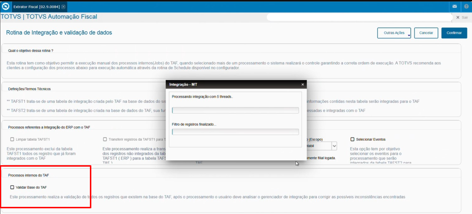Click the Sair exit button

(x=462, y=17)
